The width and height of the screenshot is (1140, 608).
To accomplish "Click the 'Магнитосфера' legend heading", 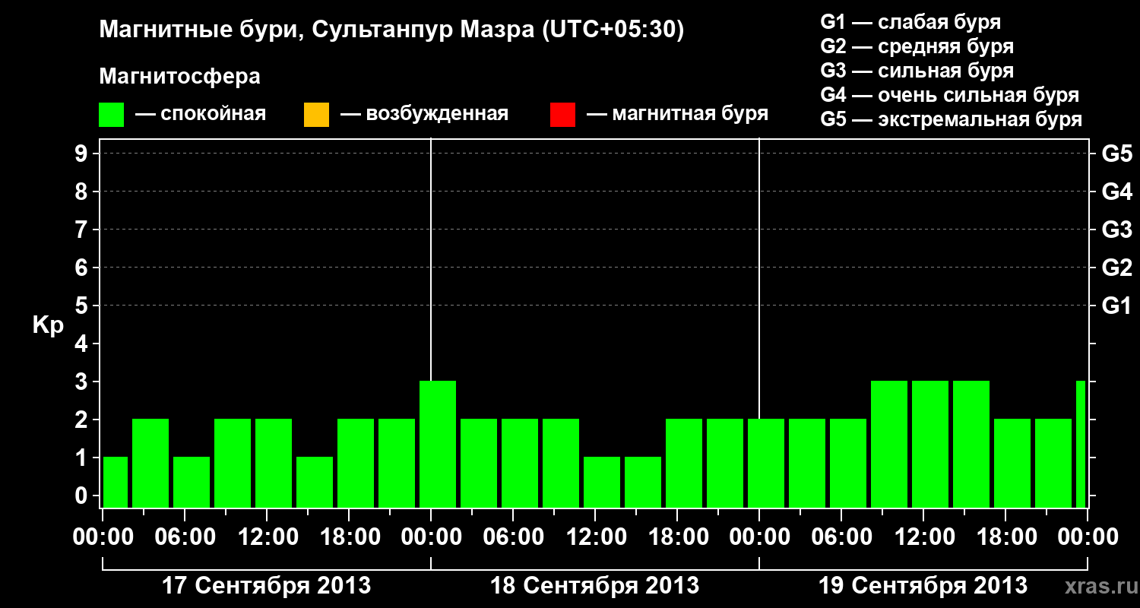I will pyautogui.click(x=179, y=77).
